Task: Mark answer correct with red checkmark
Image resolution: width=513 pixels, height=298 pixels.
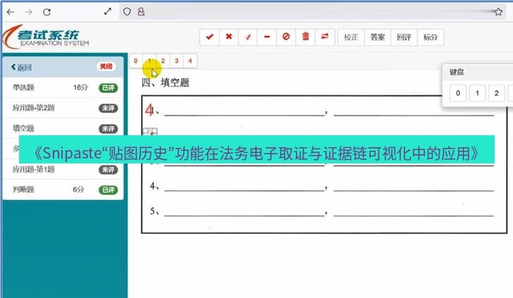Action: [x=210, y=37]
